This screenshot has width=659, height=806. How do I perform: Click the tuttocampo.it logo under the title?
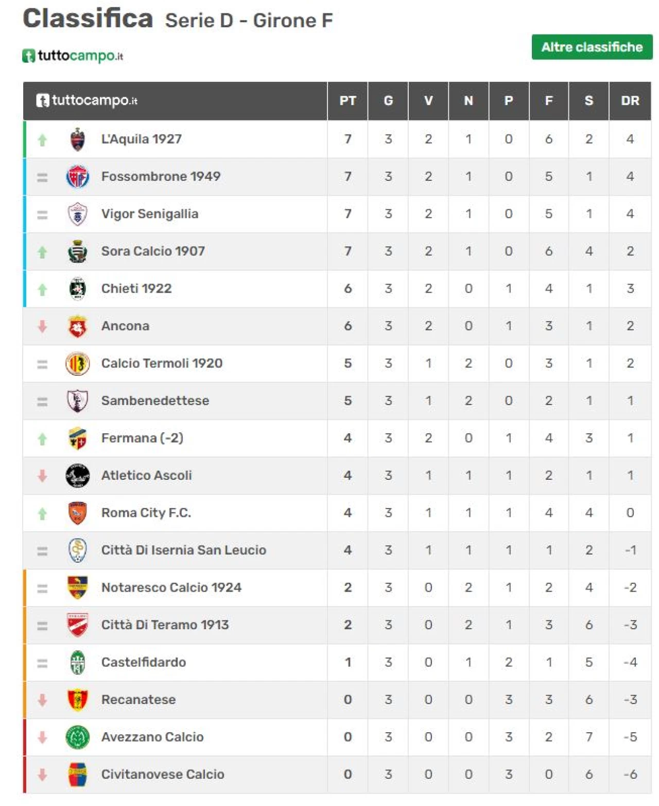(73, 56)
